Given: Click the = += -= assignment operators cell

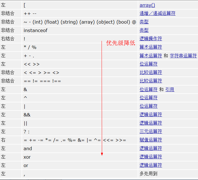Looking at the screenshot, I should click(80, 140).
